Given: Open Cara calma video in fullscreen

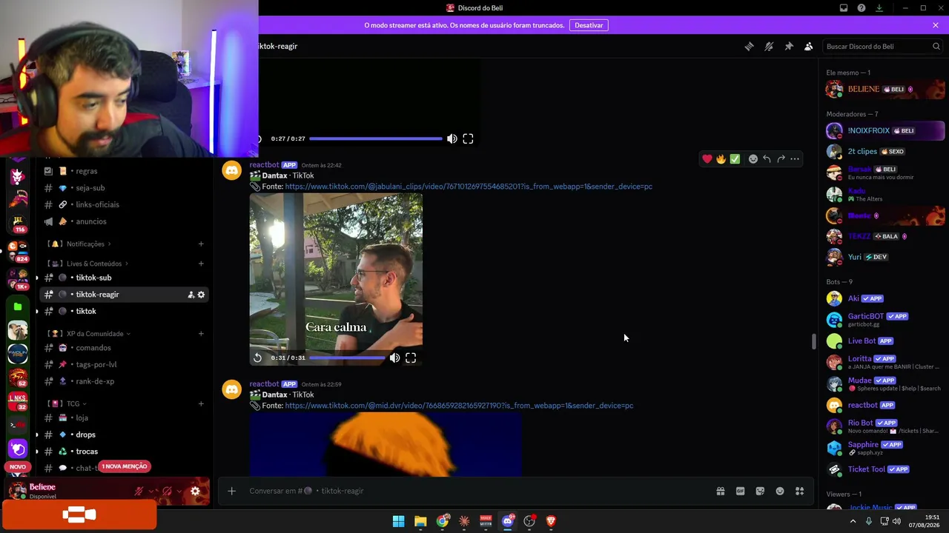Looking at the screenshot, I should [x=411, y=358].
